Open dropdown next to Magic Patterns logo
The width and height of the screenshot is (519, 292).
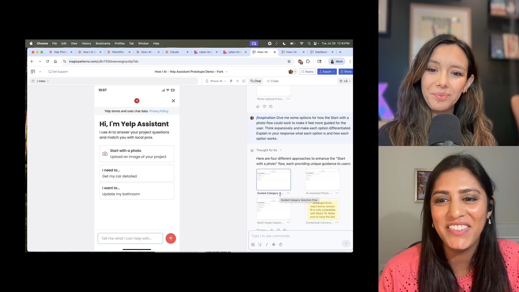pyautogui.click(x=40, y=72)
